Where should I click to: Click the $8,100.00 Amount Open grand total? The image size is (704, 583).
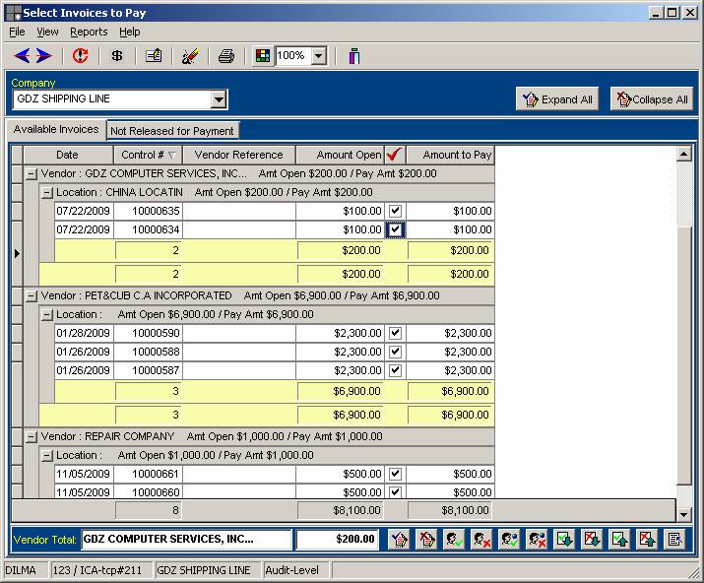coord(341,510)
